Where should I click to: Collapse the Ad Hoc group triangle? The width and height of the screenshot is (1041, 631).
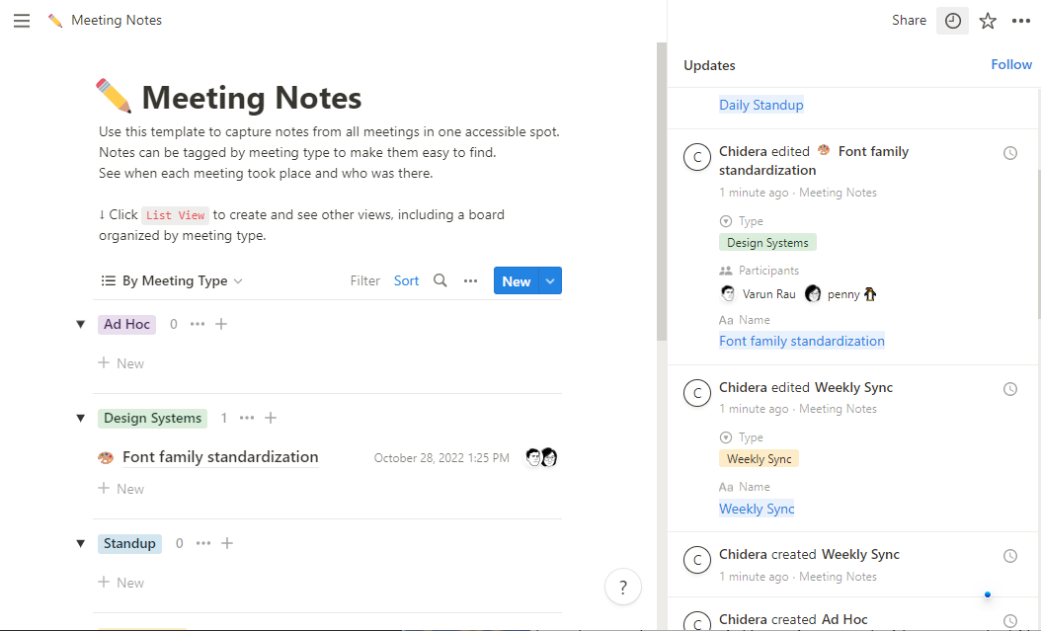80,325
